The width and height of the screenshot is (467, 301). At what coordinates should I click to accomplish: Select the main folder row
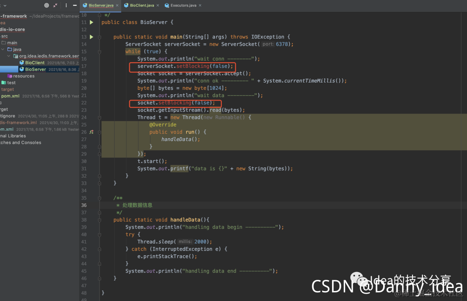click(x=40, y=43)
